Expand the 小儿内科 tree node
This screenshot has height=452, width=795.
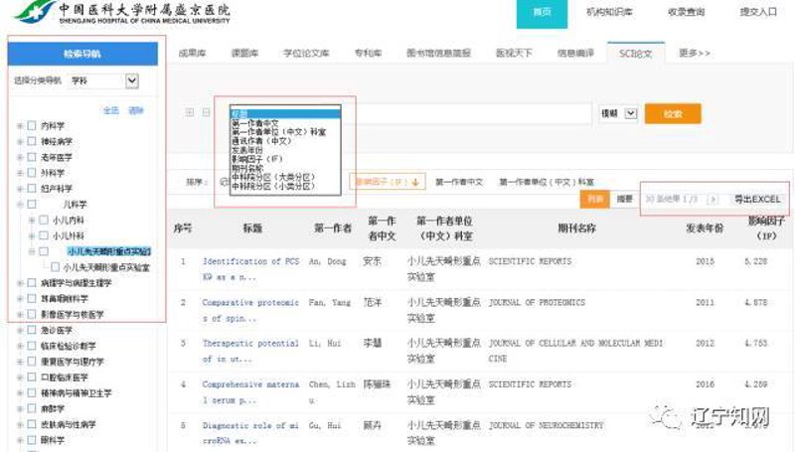point(32,220)
